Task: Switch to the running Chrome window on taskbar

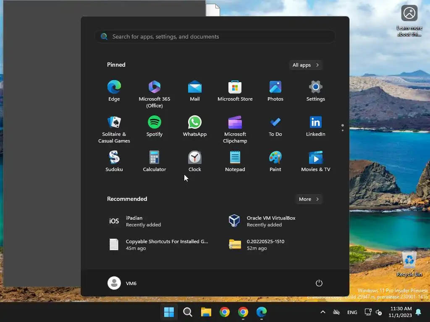Action: point(243,312)
